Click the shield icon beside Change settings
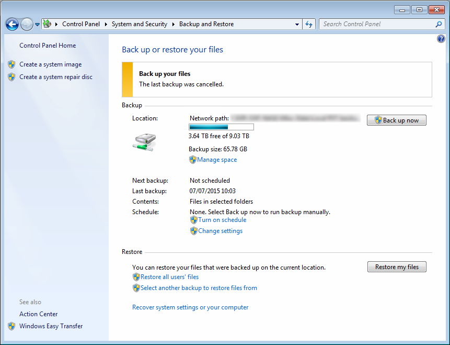This screenshot has height=345, width=450. point(194,231)
